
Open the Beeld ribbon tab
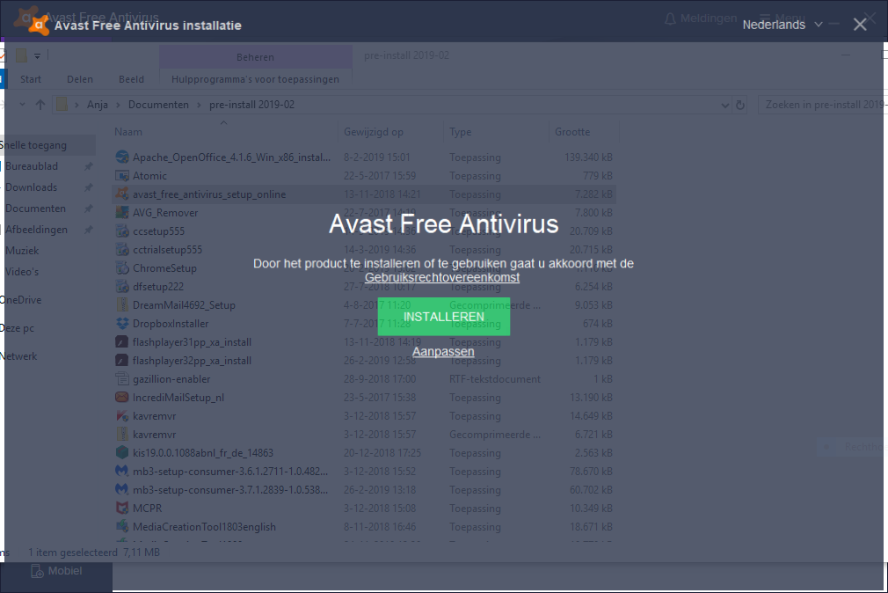pos(131,79)
